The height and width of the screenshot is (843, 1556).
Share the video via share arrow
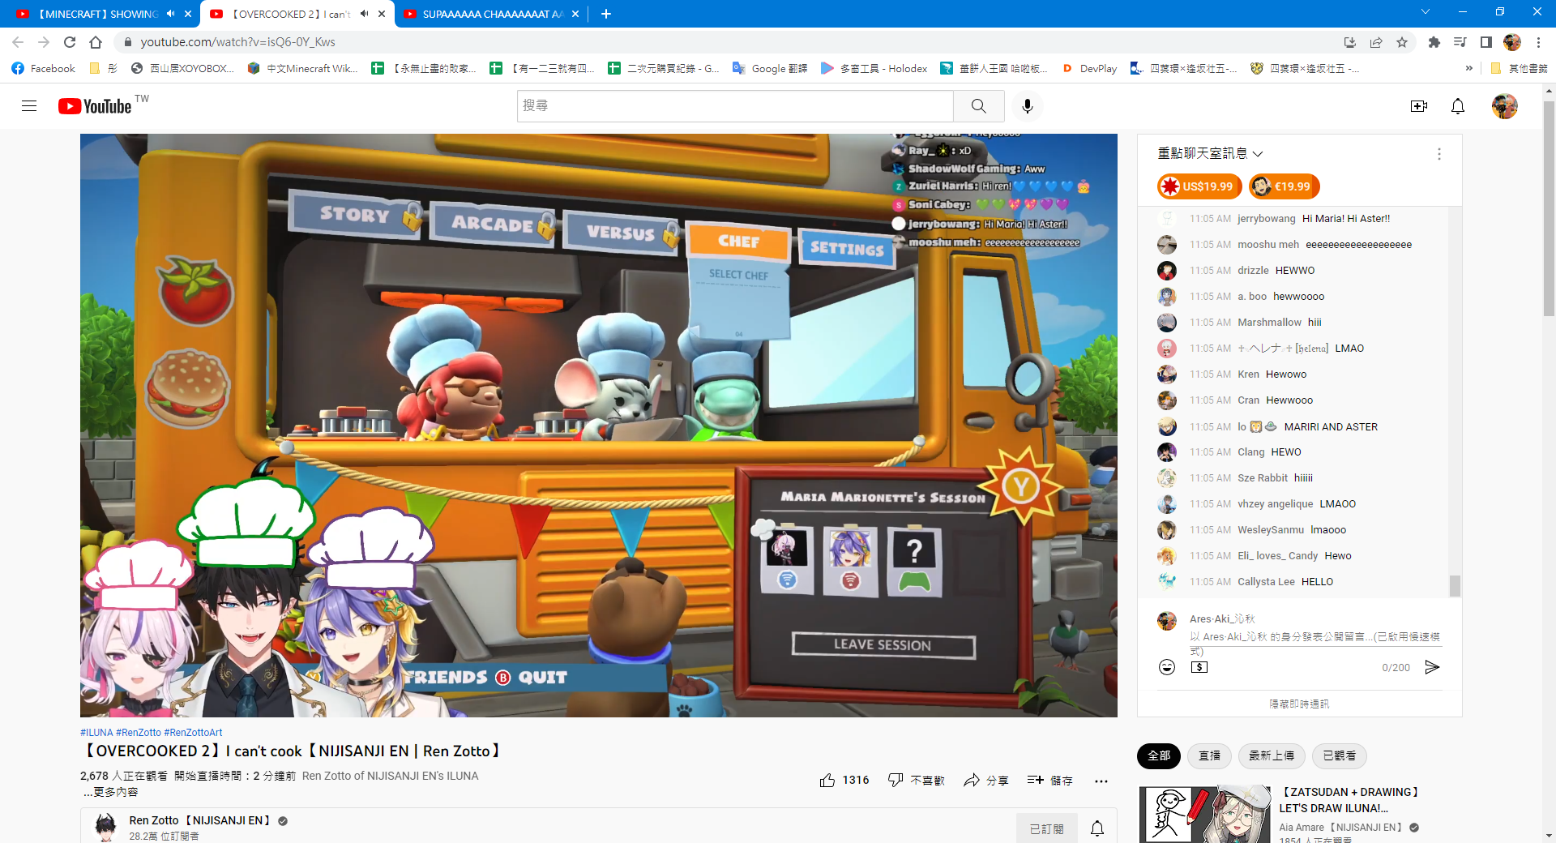click(x=985, y=780)
